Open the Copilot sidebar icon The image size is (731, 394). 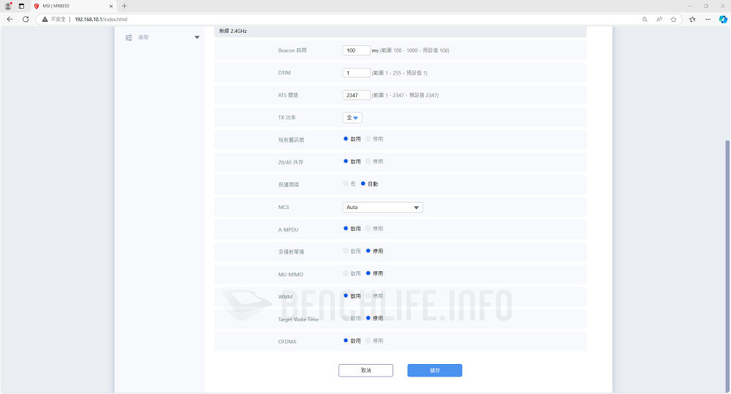coord(723,19)
